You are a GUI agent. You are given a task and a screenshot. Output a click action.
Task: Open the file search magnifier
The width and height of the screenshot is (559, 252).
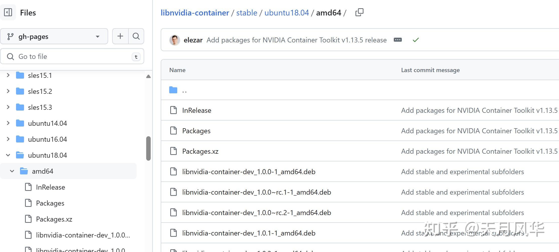point(136,36)
